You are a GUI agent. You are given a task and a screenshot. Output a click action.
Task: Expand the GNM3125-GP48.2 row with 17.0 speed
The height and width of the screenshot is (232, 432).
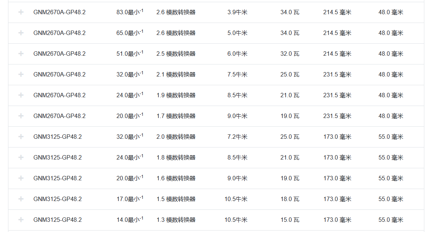(21, 199)
